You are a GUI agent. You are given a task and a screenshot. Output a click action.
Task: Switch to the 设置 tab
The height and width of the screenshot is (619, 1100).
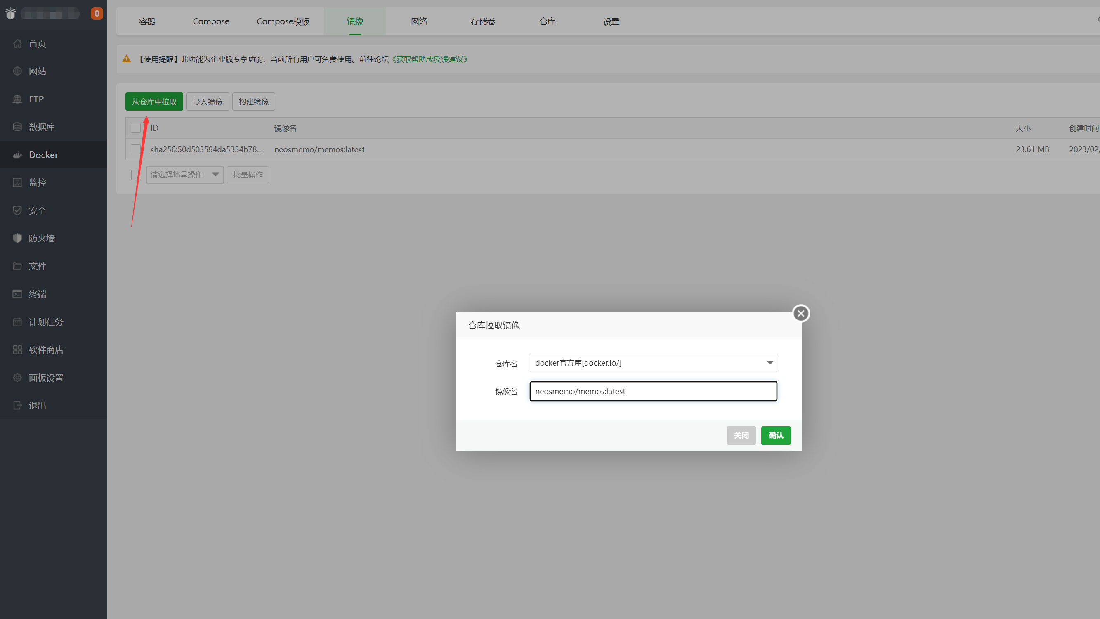(611, 21)
